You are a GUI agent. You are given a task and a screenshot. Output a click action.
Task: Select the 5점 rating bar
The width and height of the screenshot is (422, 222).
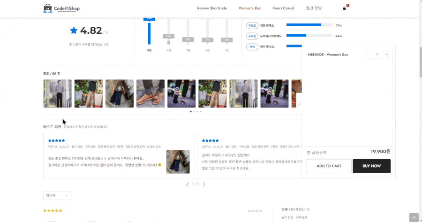click(x=150, y=33)
